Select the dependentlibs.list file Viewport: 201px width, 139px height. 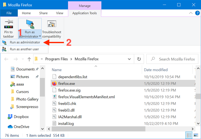[73, 77]
